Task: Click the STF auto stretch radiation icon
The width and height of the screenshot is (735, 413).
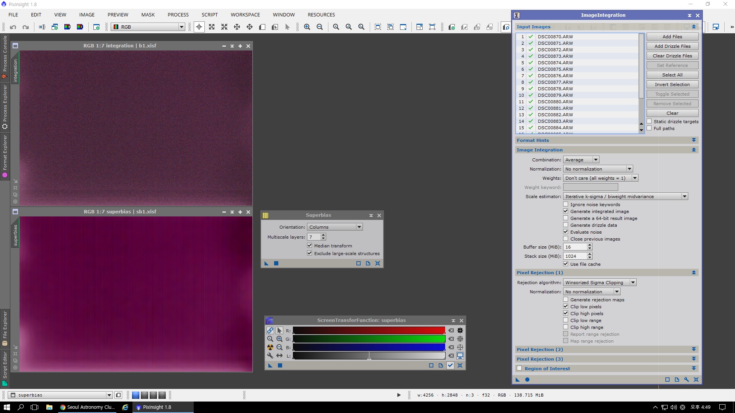Action: [270, 347]
